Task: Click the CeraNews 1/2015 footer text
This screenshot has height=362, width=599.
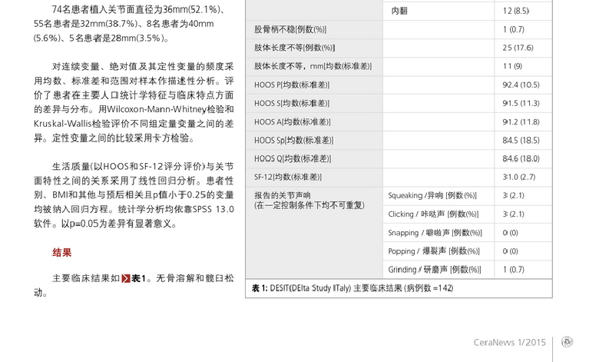Action: [x=509, y=342]
